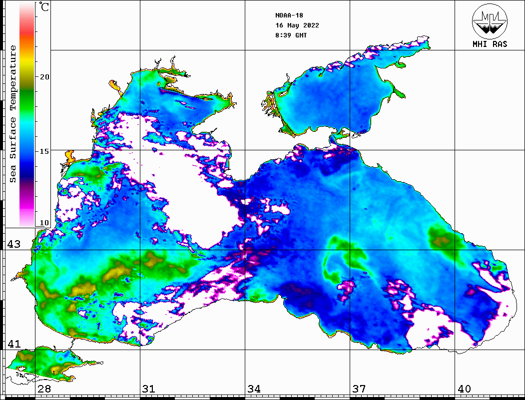
Task: Click the MHI RAS logo emblem
Action: pyautogui.click(x=490, y=21)
